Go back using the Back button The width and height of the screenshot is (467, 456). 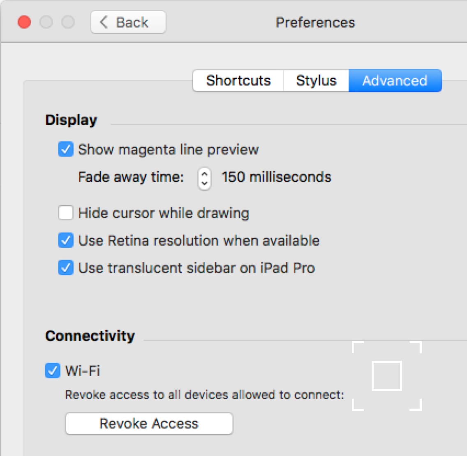[x=127, y=22]
